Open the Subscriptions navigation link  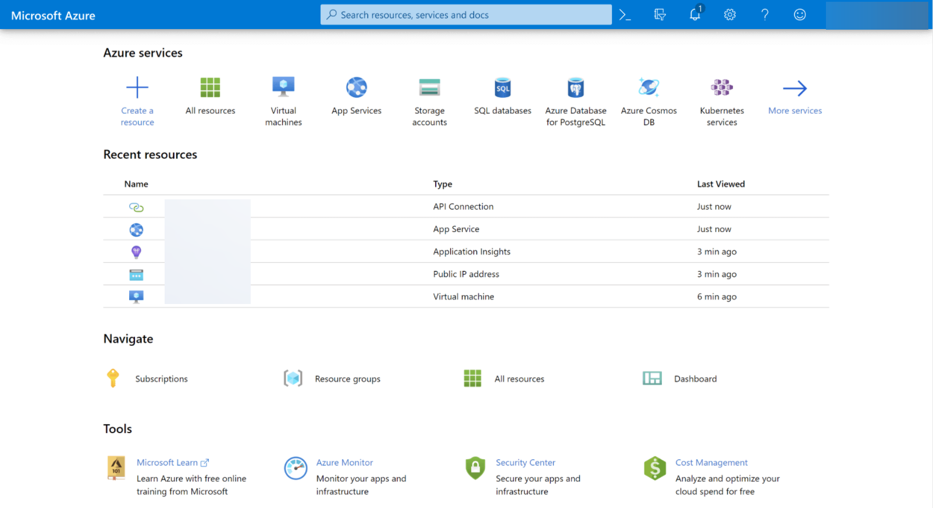click(162, 379)
